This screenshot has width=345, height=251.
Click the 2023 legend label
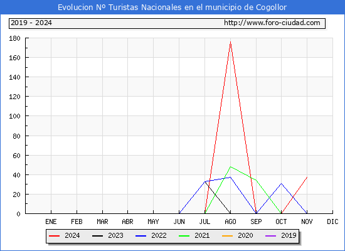[115, 235]
